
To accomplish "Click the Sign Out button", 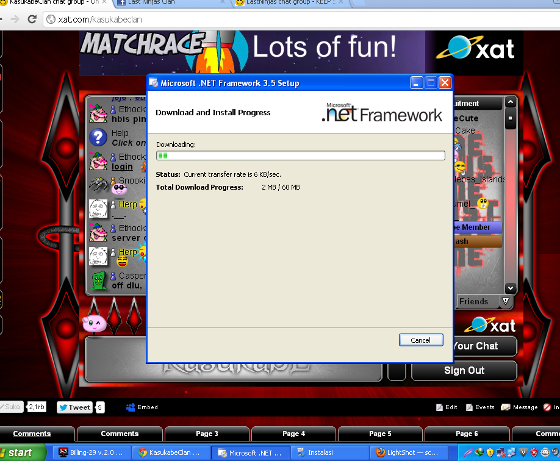I will click(464, 370).
